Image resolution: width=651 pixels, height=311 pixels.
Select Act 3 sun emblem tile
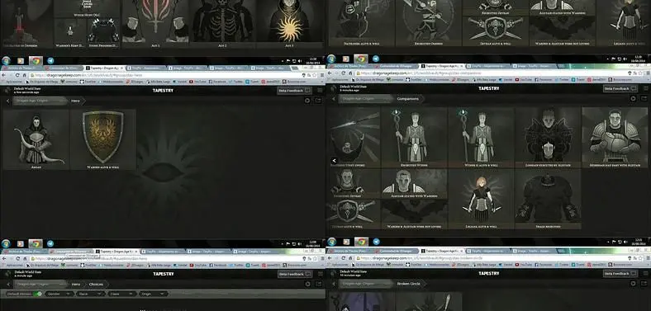click(x=289, y=23)
